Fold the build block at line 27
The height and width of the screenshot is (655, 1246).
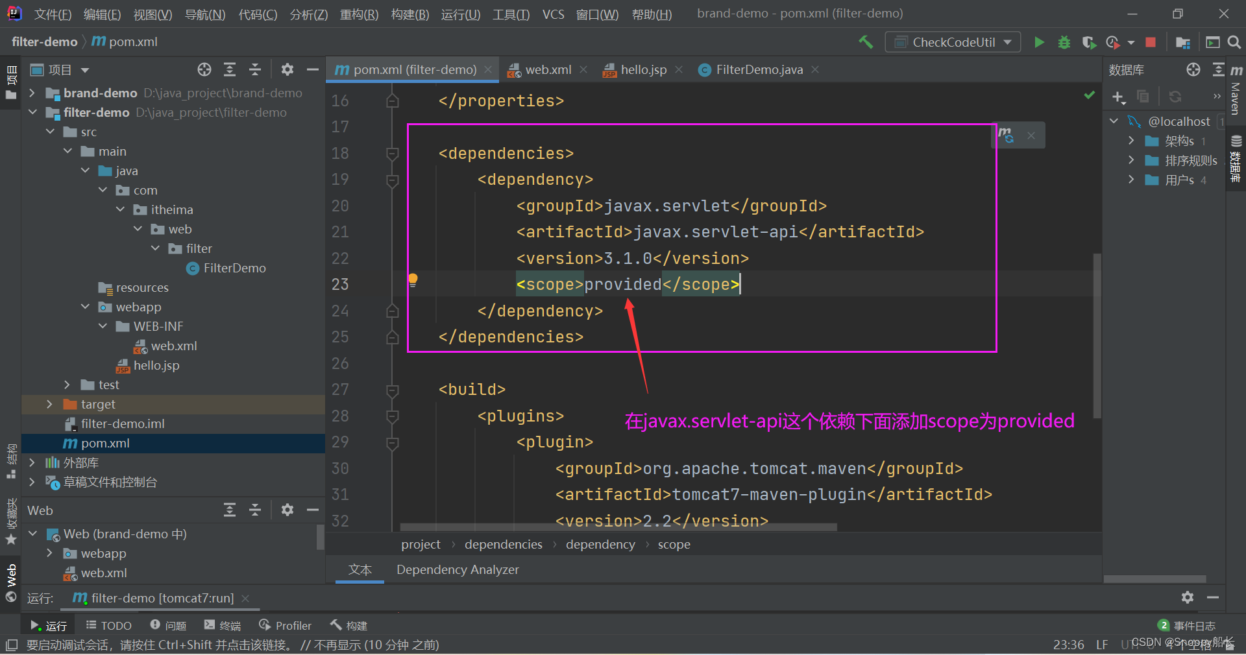click(392, 390)
